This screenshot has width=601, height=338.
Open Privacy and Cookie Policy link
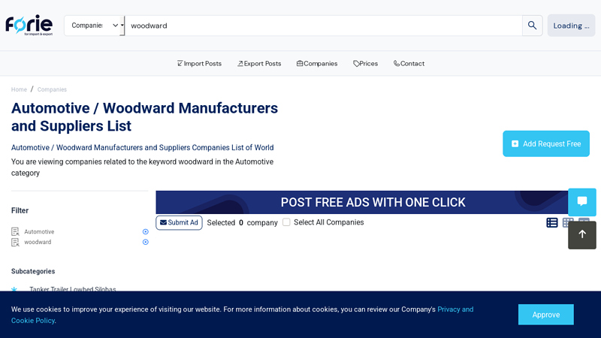(455, 309)
